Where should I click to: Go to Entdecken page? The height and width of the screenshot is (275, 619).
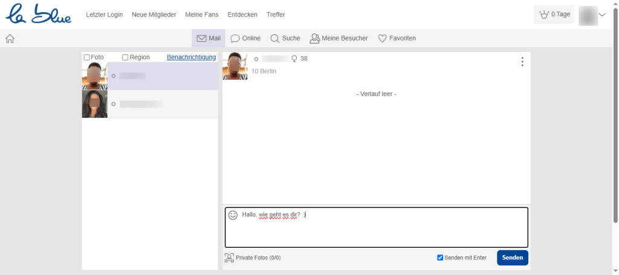click(242, 15)
